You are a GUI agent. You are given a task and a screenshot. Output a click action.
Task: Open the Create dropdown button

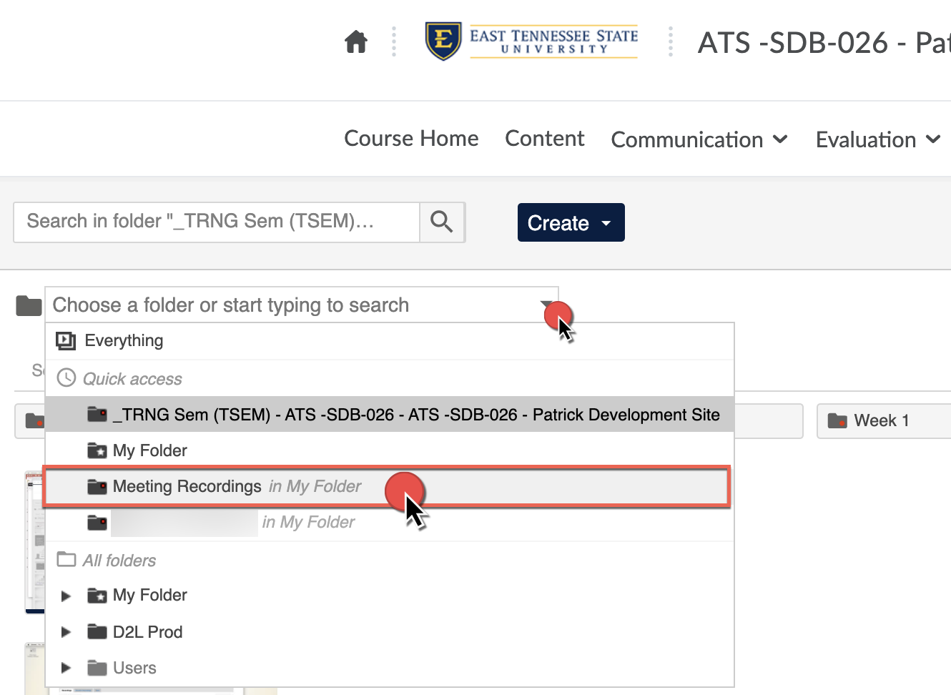(570, 222)
